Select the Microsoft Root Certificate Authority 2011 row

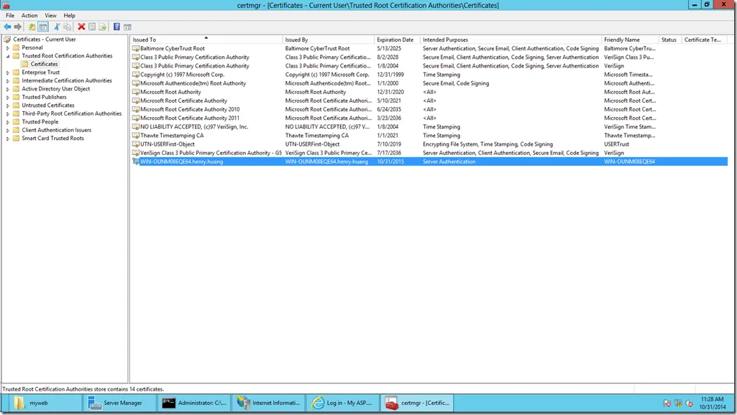click(429, 118)
